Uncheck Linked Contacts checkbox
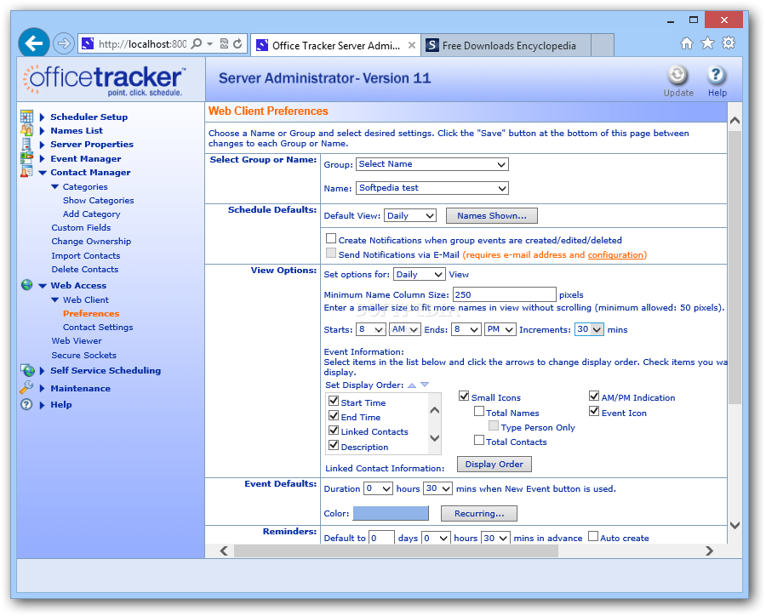Screen dimensions: 766x616 (x=334, y=430)
